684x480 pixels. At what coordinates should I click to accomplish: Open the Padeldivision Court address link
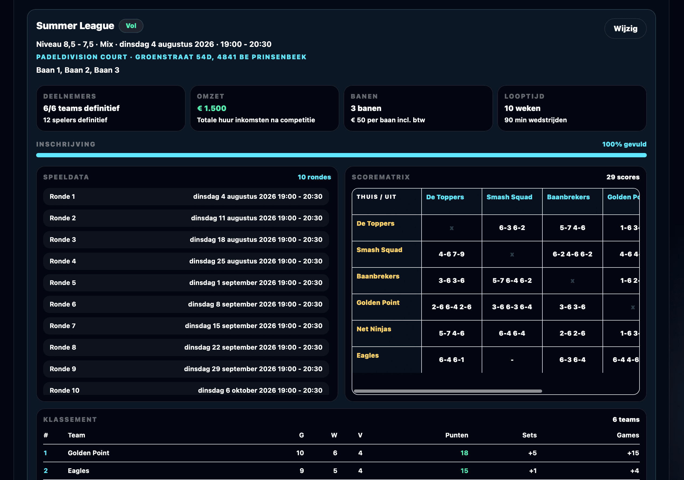point(171,57)
